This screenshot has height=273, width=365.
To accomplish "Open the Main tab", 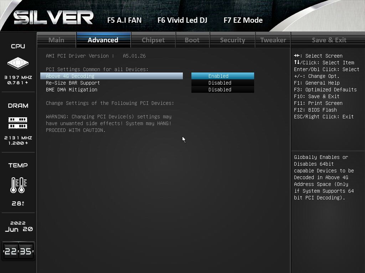I will click(56, 40).
